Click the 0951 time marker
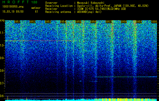This screenshot has height=101, width=159. 17,22
